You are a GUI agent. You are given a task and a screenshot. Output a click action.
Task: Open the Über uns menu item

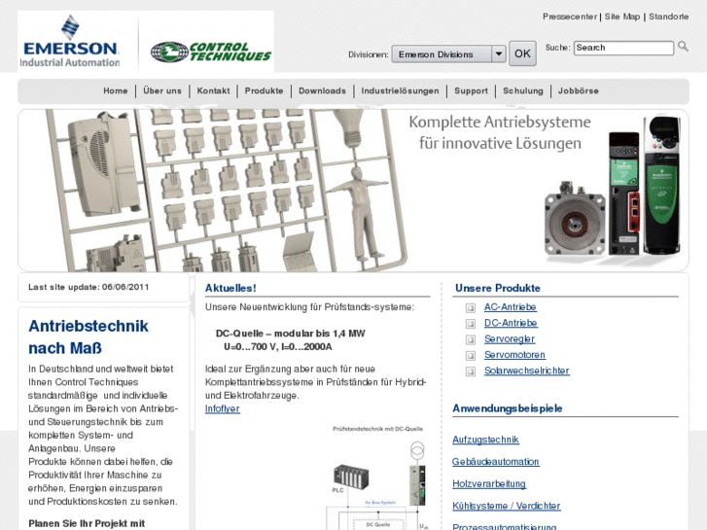click(162, 90)
